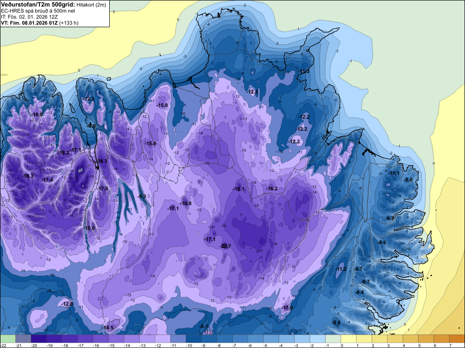Click the pale green-grey swatch above -1
This screenshot has height=348, width=465.
pyautogui.click(x=333, y=339)
